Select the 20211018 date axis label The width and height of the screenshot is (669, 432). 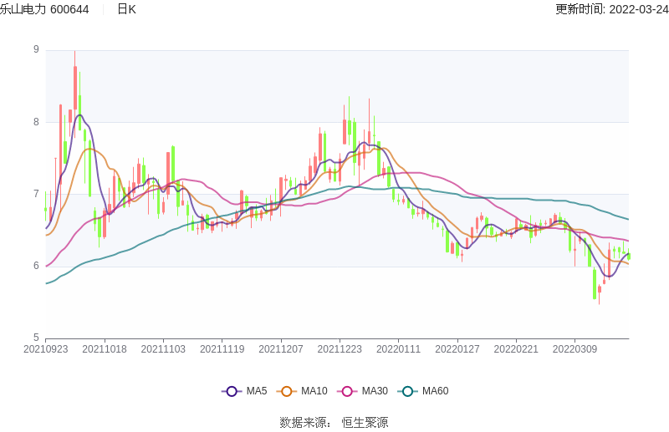tap(105, 349)
